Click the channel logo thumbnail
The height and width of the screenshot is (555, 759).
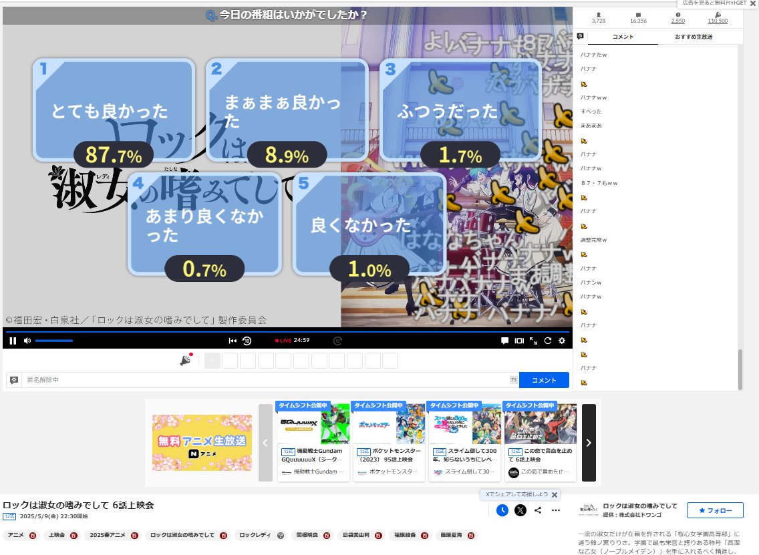pos(589,510)
